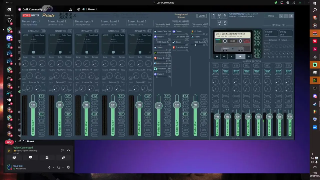Click fast-forward on the cassette recorder
Image resolution: width=320 pixels, height=180 pixels.
[224, 56]
